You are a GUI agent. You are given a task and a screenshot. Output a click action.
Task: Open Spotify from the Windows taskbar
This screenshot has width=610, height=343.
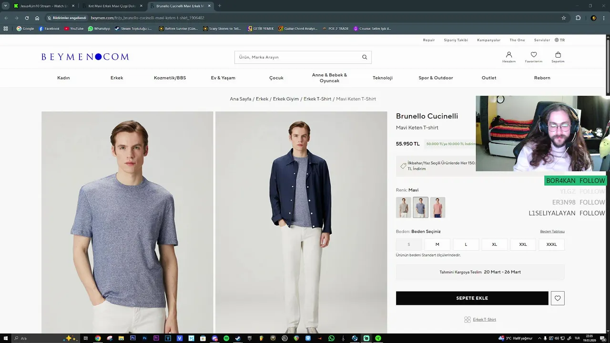226,338
